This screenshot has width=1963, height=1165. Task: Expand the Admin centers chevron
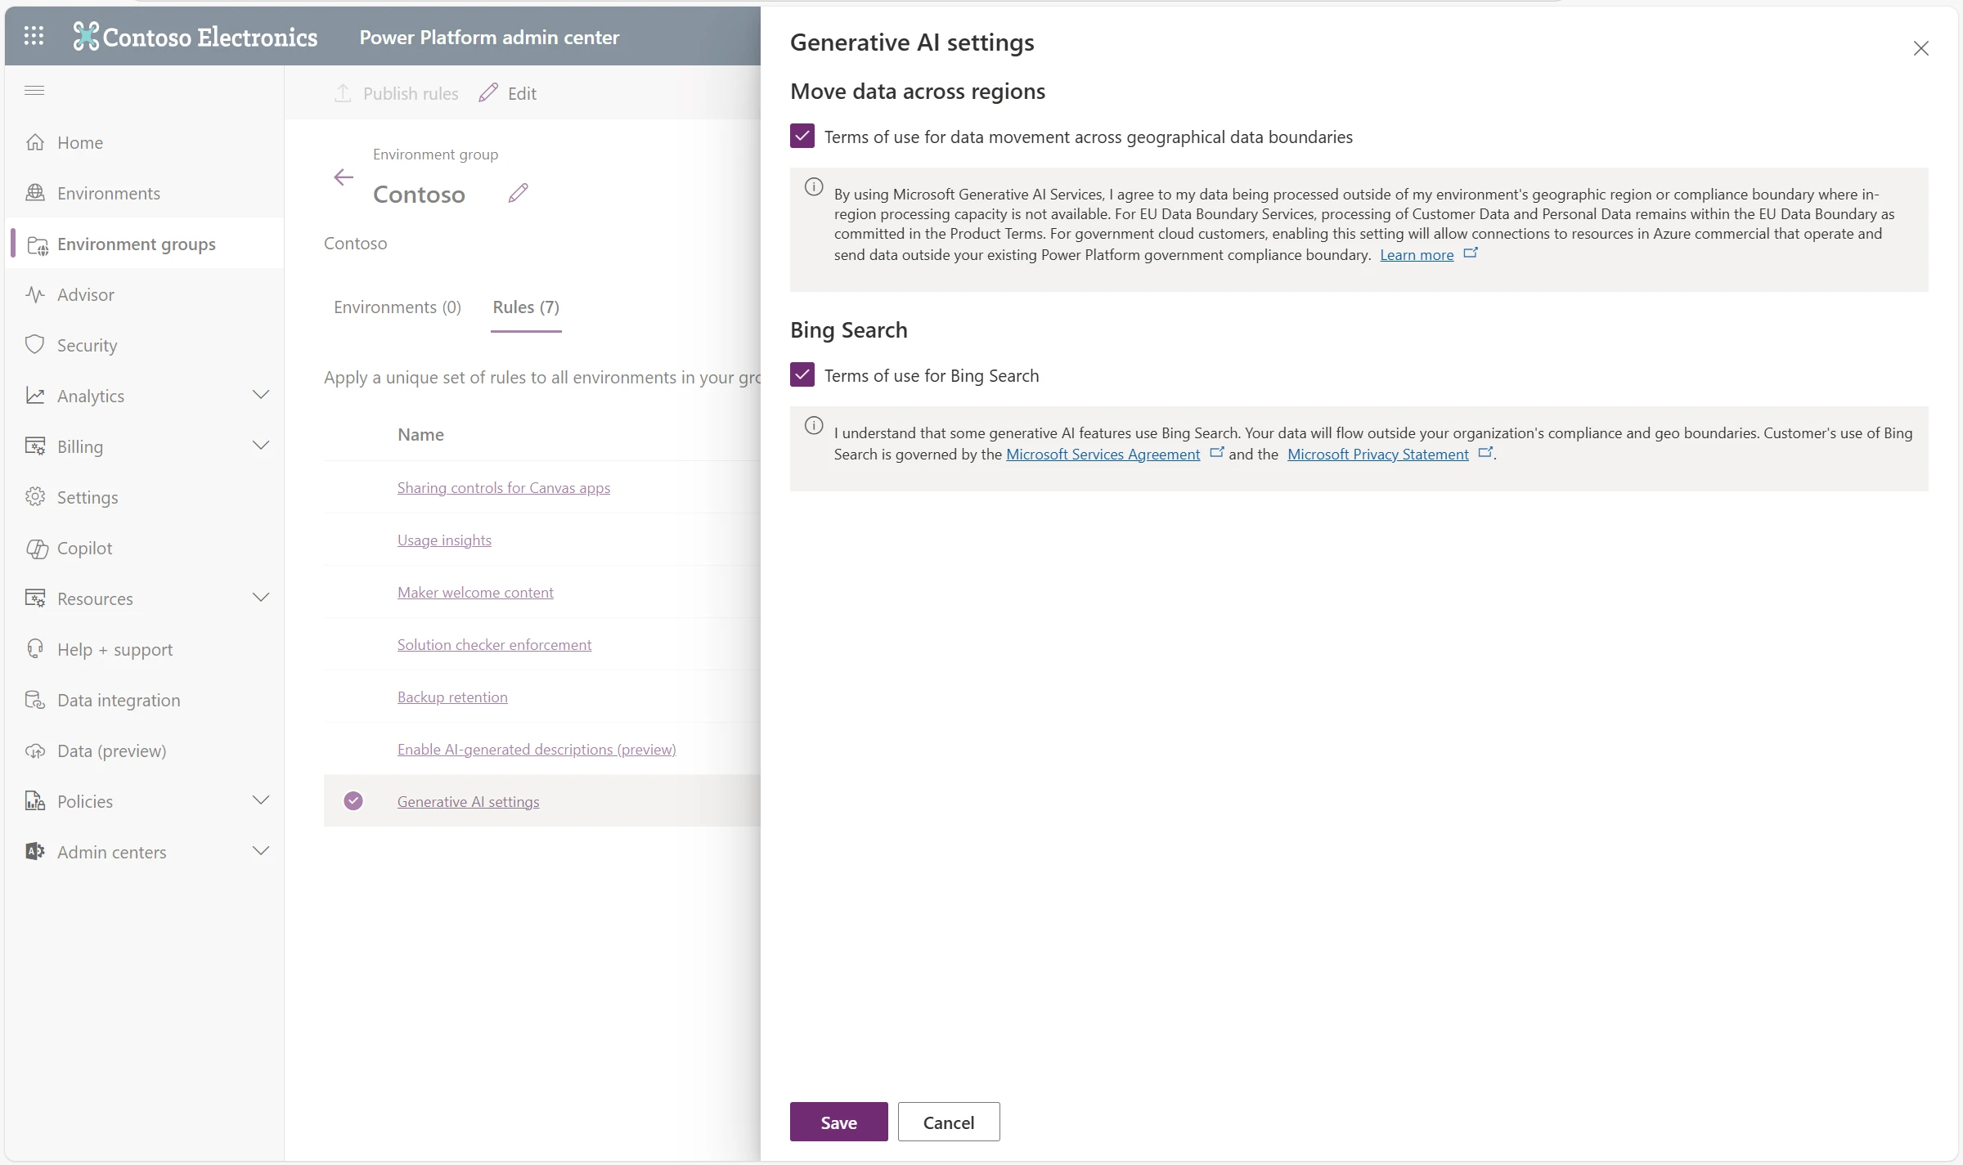click(x=261, y=852)
